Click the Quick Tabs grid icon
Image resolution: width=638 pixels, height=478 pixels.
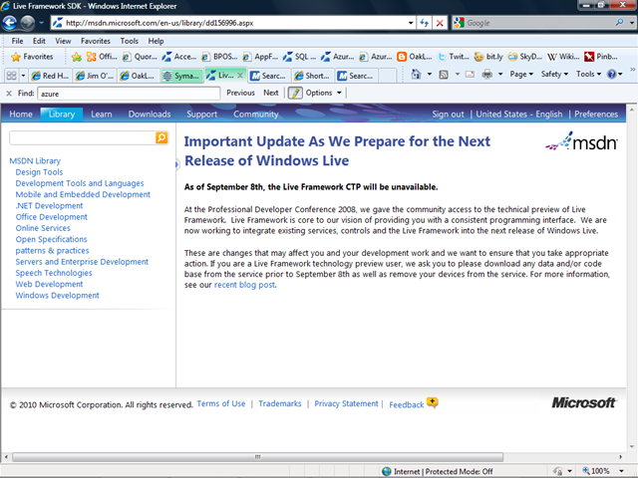(x=11, y=76)
